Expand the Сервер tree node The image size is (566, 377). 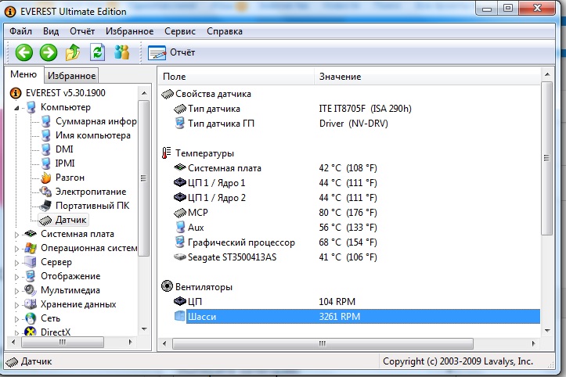pyautogui.click(x=16, y=263)
